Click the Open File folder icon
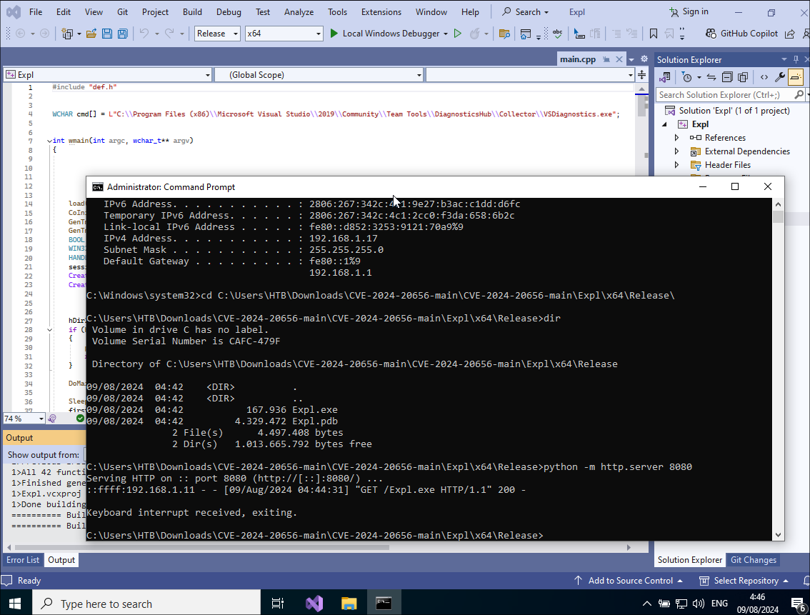The image size is (810, 615). (91, 34)
